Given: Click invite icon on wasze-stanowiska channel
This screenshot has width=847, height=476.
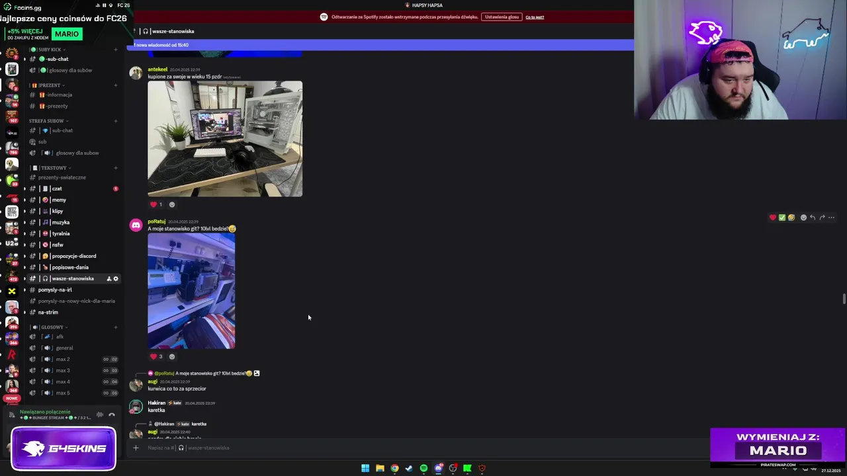Looking at the screenshot, I should tap(109, 278).
